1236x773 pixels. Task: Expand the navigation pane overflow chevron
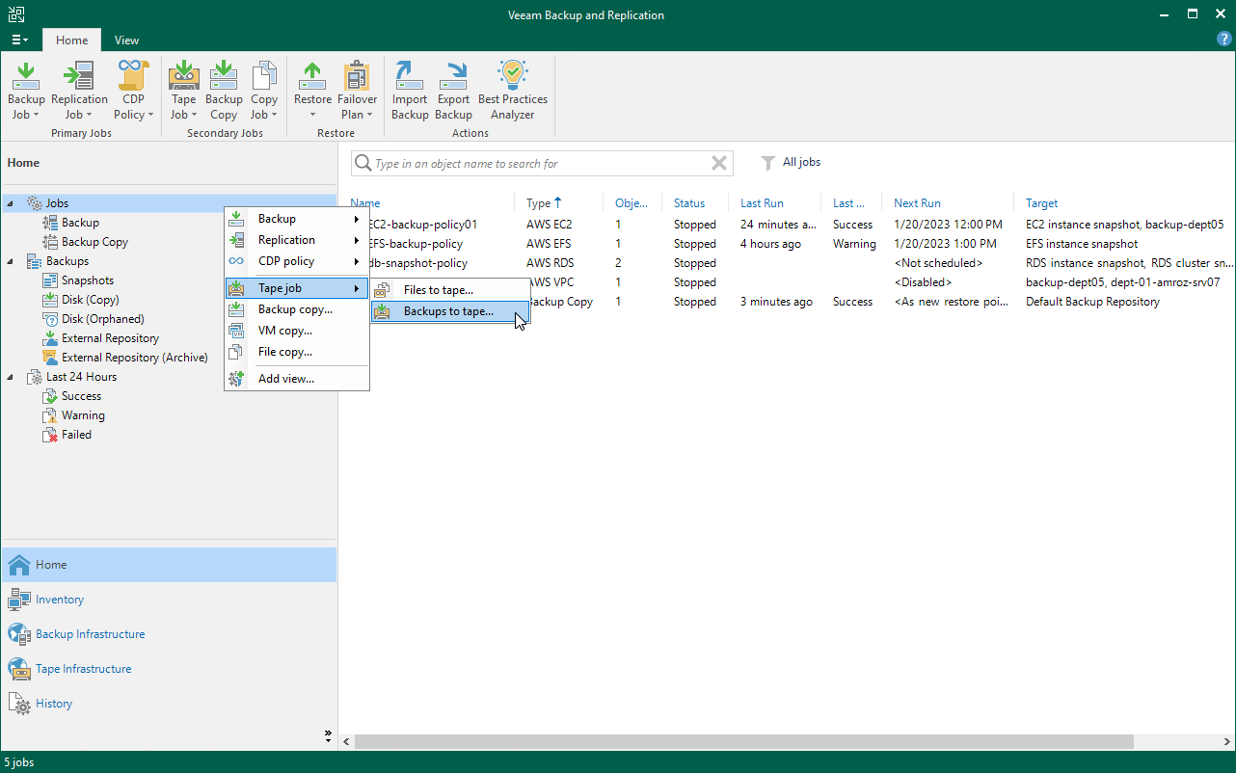point(328,736)
